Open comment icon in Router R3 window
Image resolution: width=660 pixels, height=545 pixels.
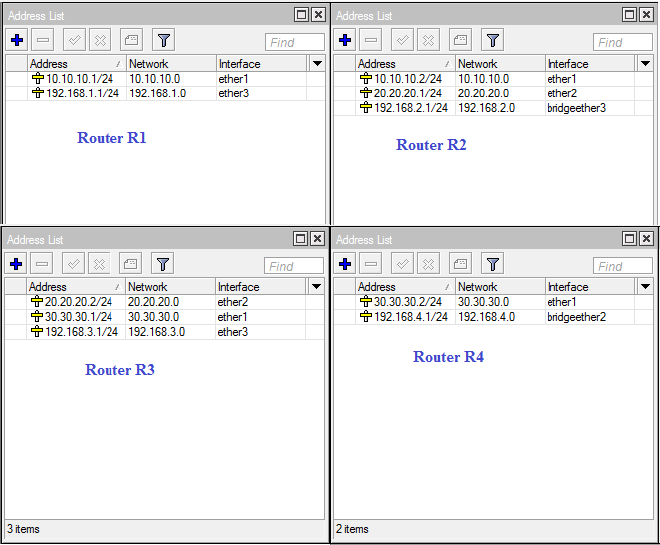[x=130, y=264]
